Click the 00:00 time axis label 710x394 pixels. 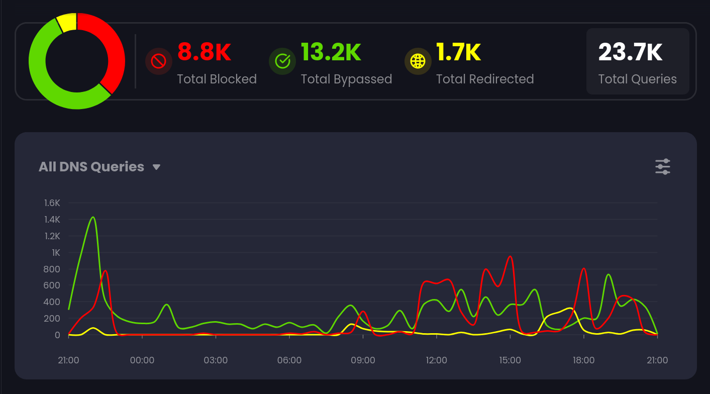[x=142, y=360]
